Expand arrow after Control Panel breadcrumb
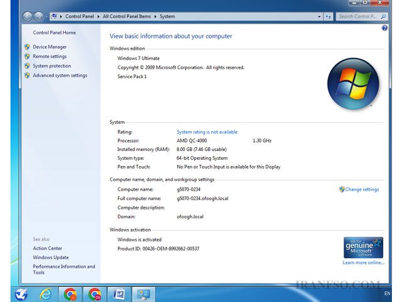 98,17
